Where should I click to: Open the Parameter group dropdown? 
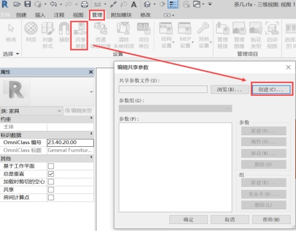[x=175, y=108]
